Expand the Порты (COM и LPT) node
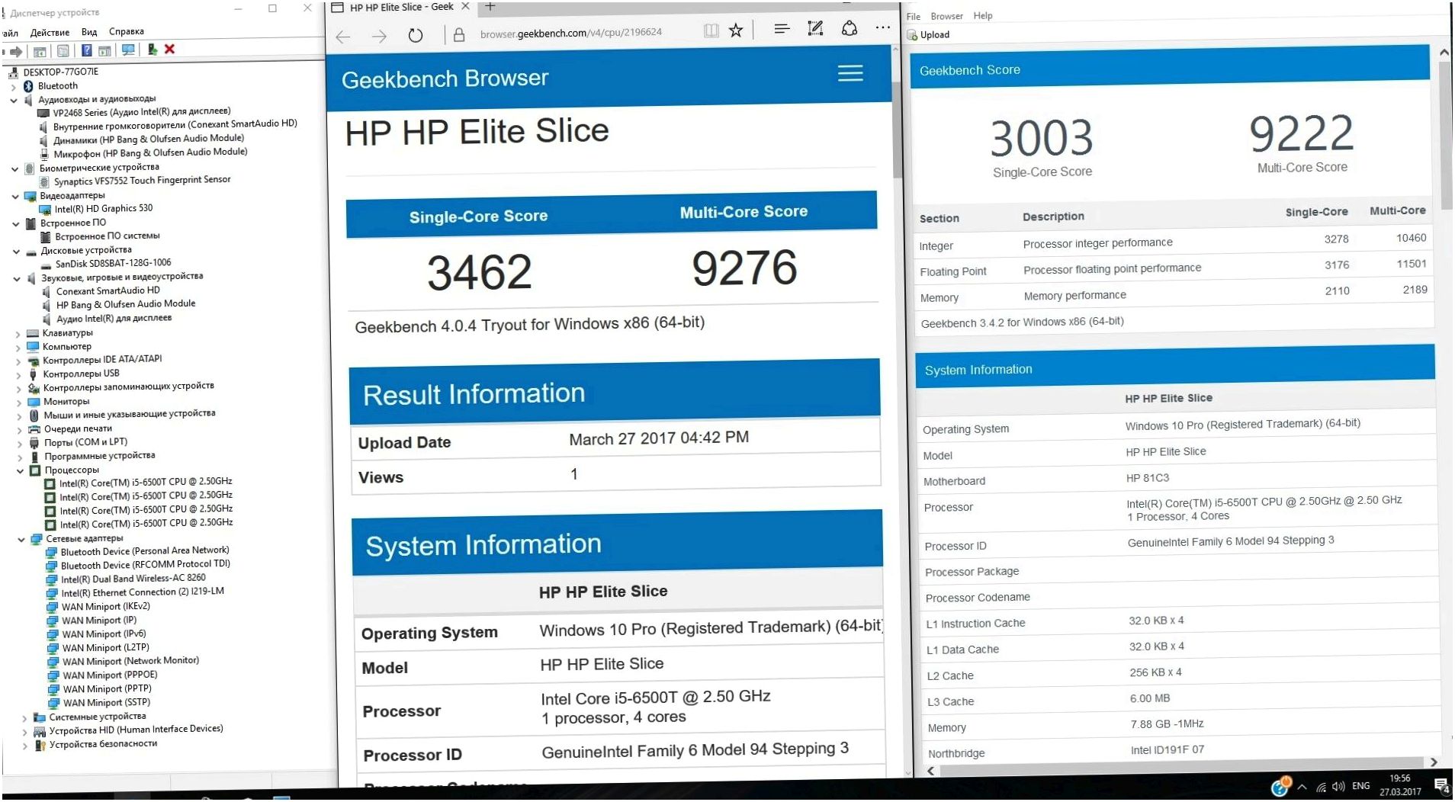The height and width of the screenshot is (802, 1455). (x=19, y=444)
